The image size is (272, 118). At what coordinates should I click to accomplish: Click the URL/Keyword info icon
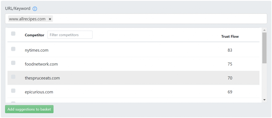35,9
